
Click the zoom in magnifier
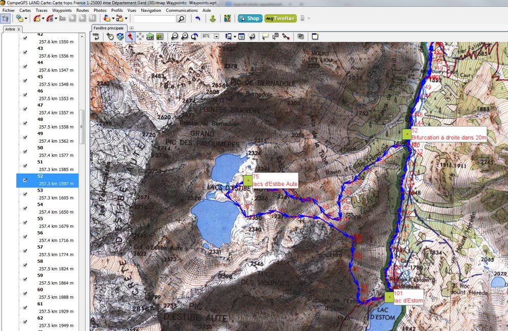[x=185, y=36]
